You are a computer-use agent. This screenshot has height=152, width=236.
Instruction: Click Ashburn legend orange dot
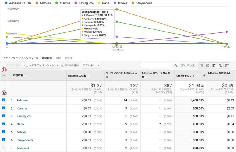coord(37,3)
